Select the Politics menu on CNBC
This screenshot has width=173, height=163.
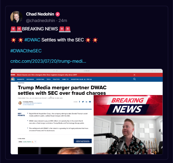click(56, 79)
